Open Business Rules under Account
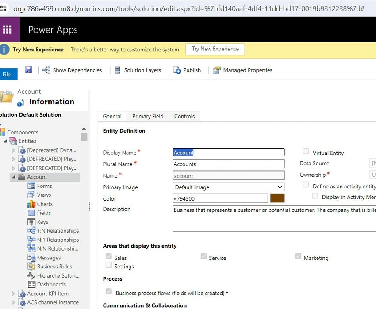The image size is (376, 309). point(54,266)
